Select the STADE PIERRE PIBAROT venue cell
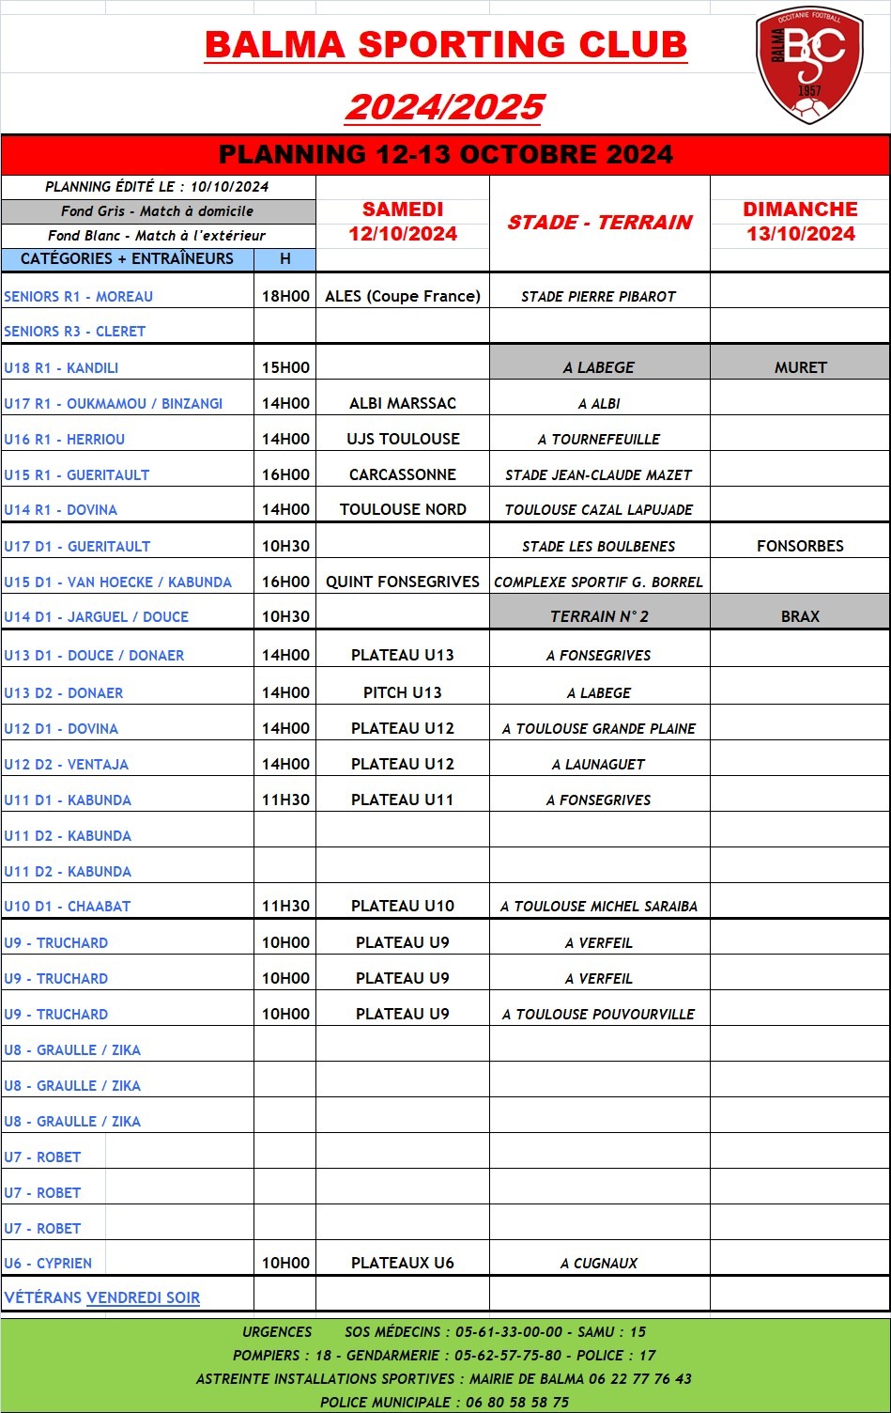891x1413 pixels. click(x=598, y=296)
